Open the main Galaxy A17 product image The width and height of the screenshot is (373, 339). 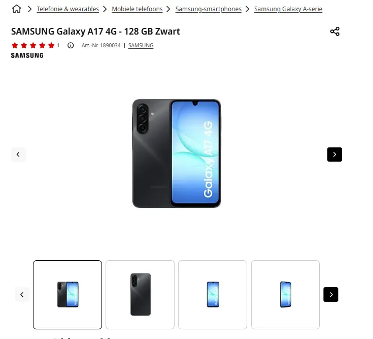177,153
